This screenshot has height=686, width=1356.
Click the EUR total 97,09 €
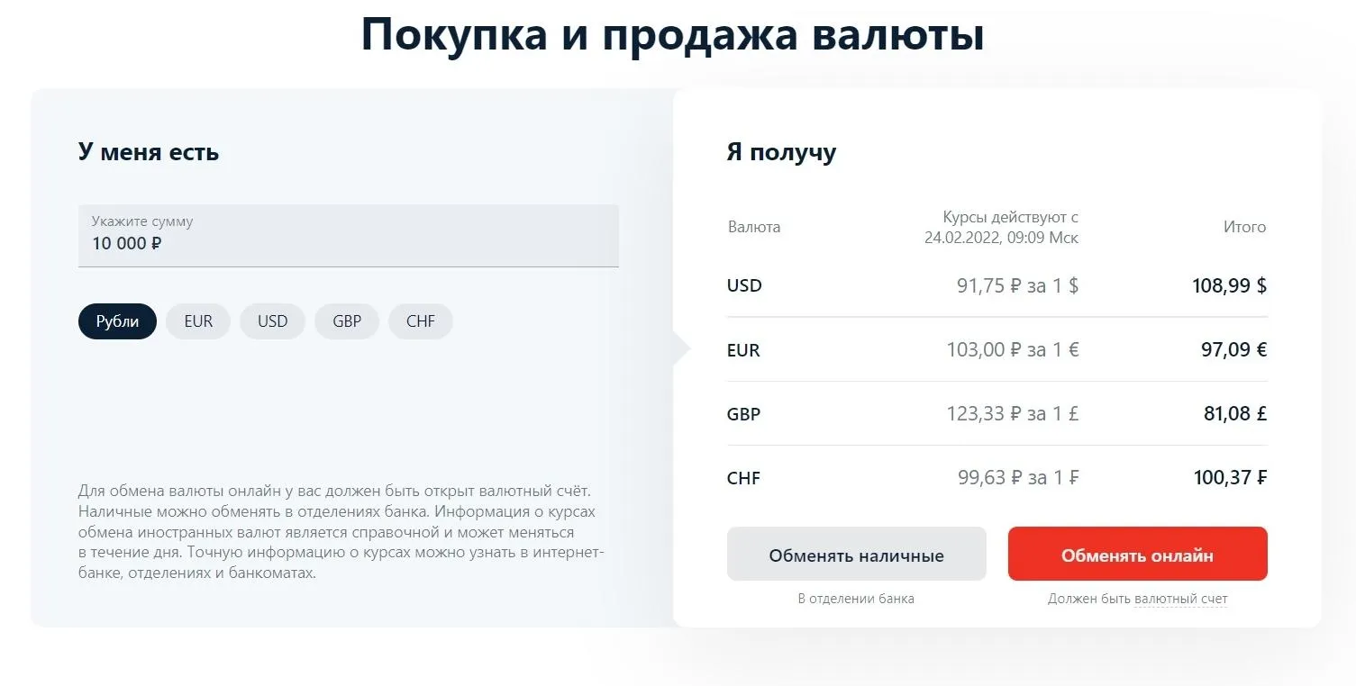(x=1233, y=350)
